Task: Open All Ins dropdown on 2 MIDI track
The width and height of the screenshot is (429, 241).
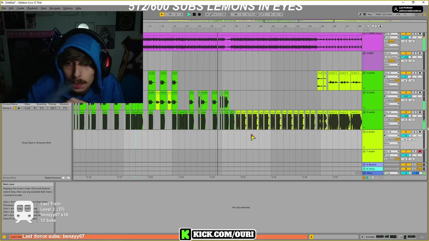Action: 391,53
